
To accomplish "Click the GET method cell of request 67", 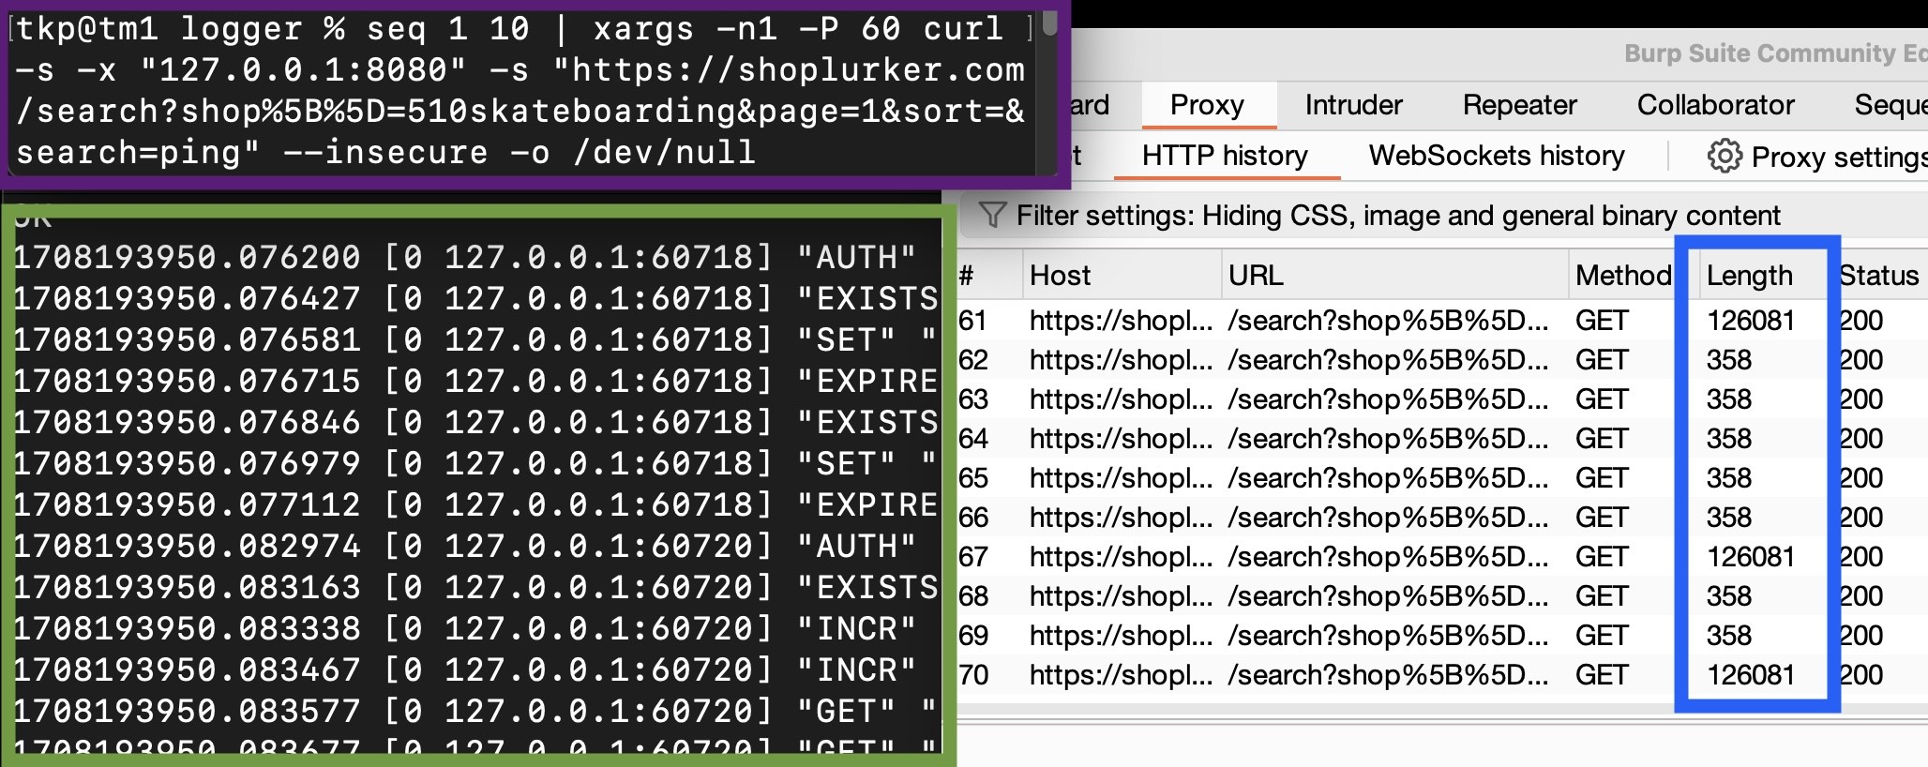I will click(1602, 557).
